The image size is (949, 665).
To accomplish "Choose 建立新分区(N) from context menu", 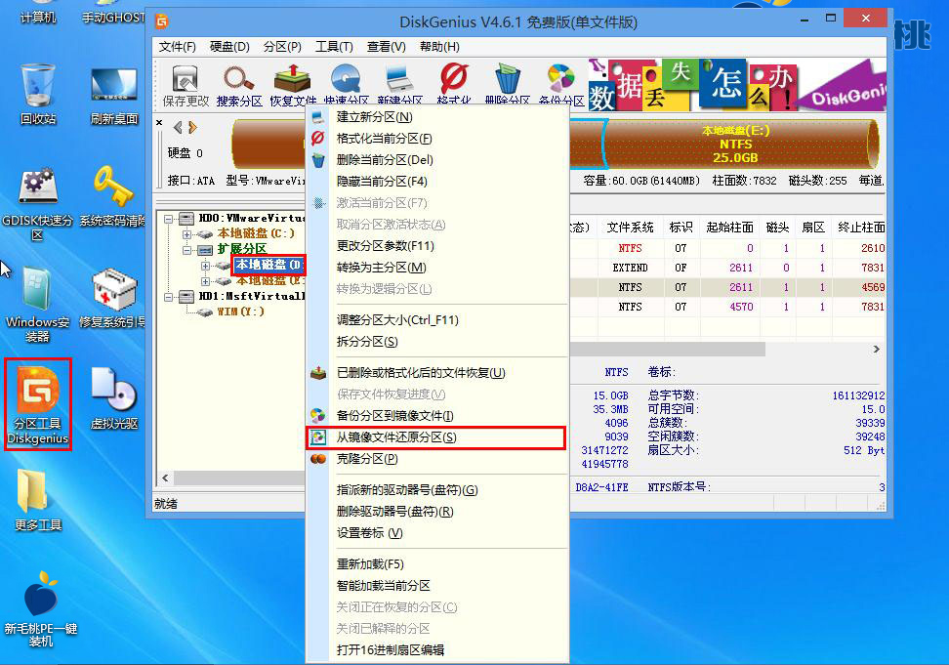I will click(x=437, y=117).
